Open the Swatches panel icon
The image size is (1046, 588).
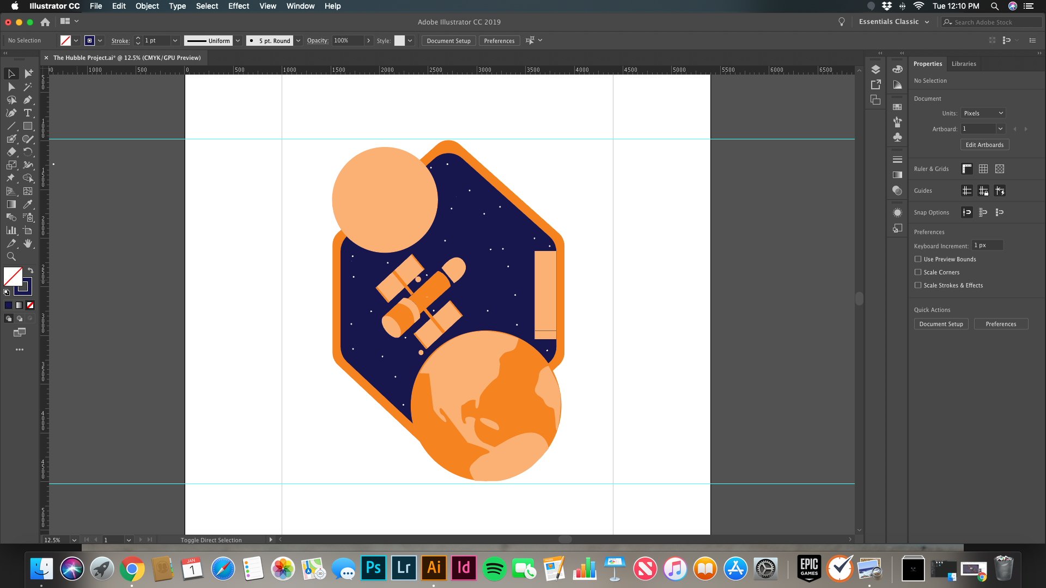(x=897, y=107)
